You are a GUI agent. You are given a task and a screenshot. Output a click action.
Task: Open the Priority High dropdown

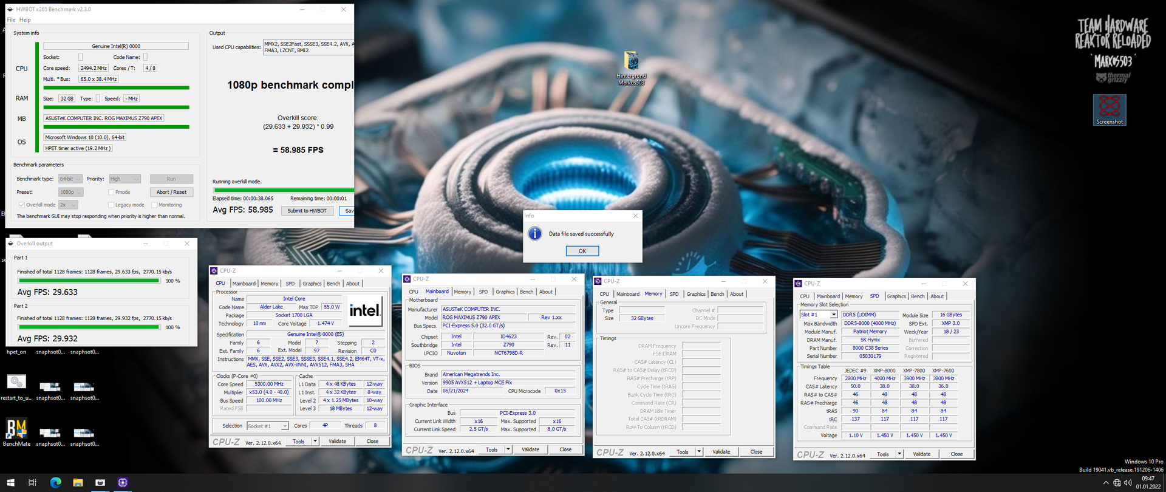point(124,179)
